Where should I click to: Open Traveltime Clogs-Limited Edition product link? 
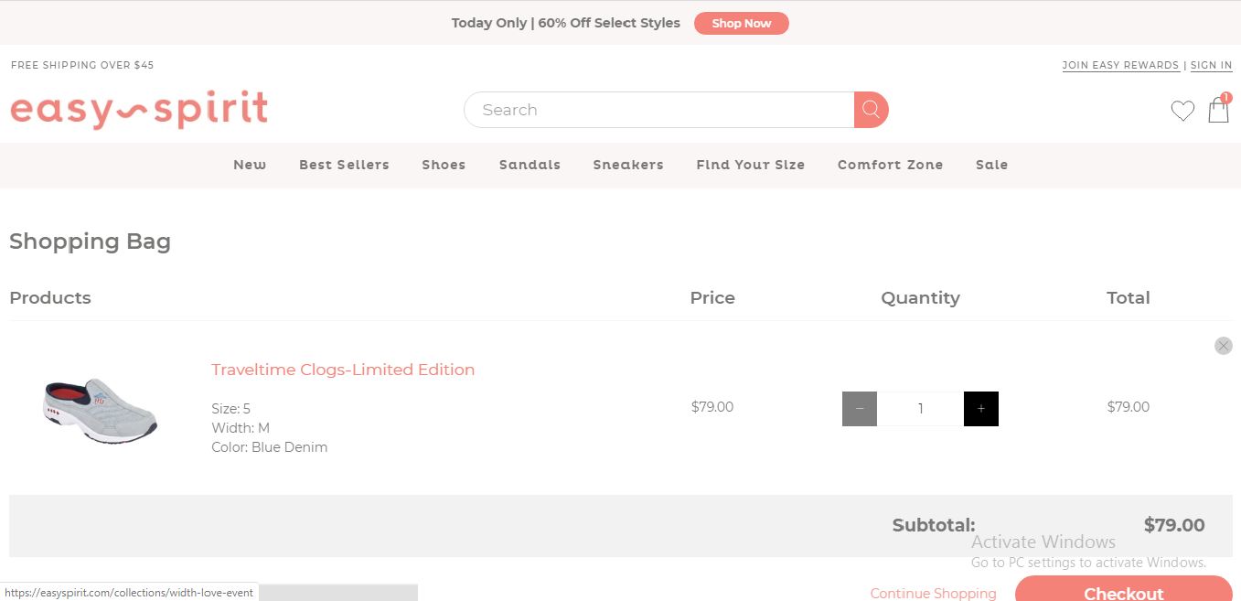tap(343, 370)
